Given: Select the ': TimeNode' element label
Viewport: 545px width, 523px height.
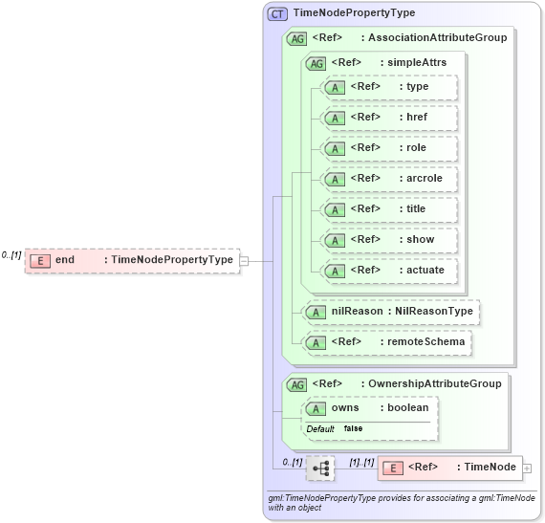Looking at the screenshot, I should coord(487,467).
